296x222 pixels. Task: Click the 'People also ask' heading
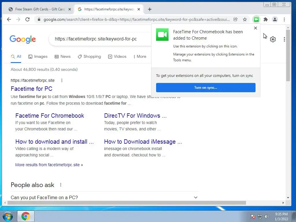[x=32, y=185]
